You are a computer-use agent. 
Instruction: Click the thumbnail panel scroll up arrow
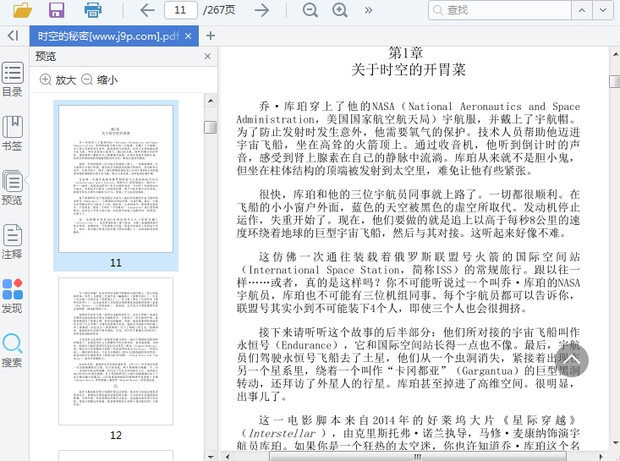tap(211, 101)
